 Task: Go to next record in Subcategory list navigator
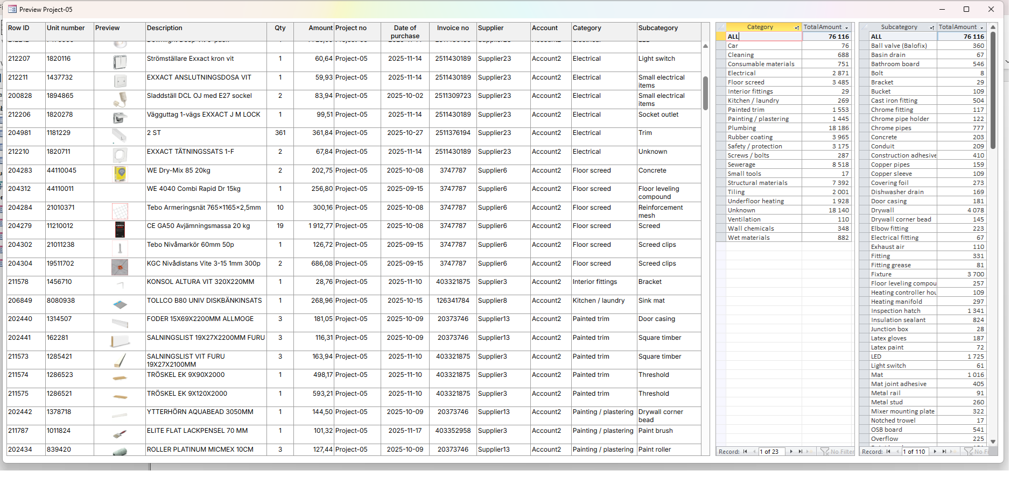tap(935, 452)
